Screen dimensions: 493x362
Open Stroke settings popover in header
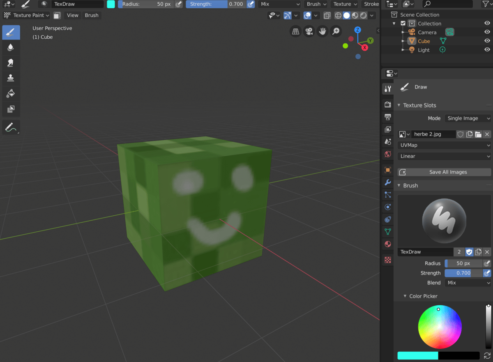click(x=371, y=4)
